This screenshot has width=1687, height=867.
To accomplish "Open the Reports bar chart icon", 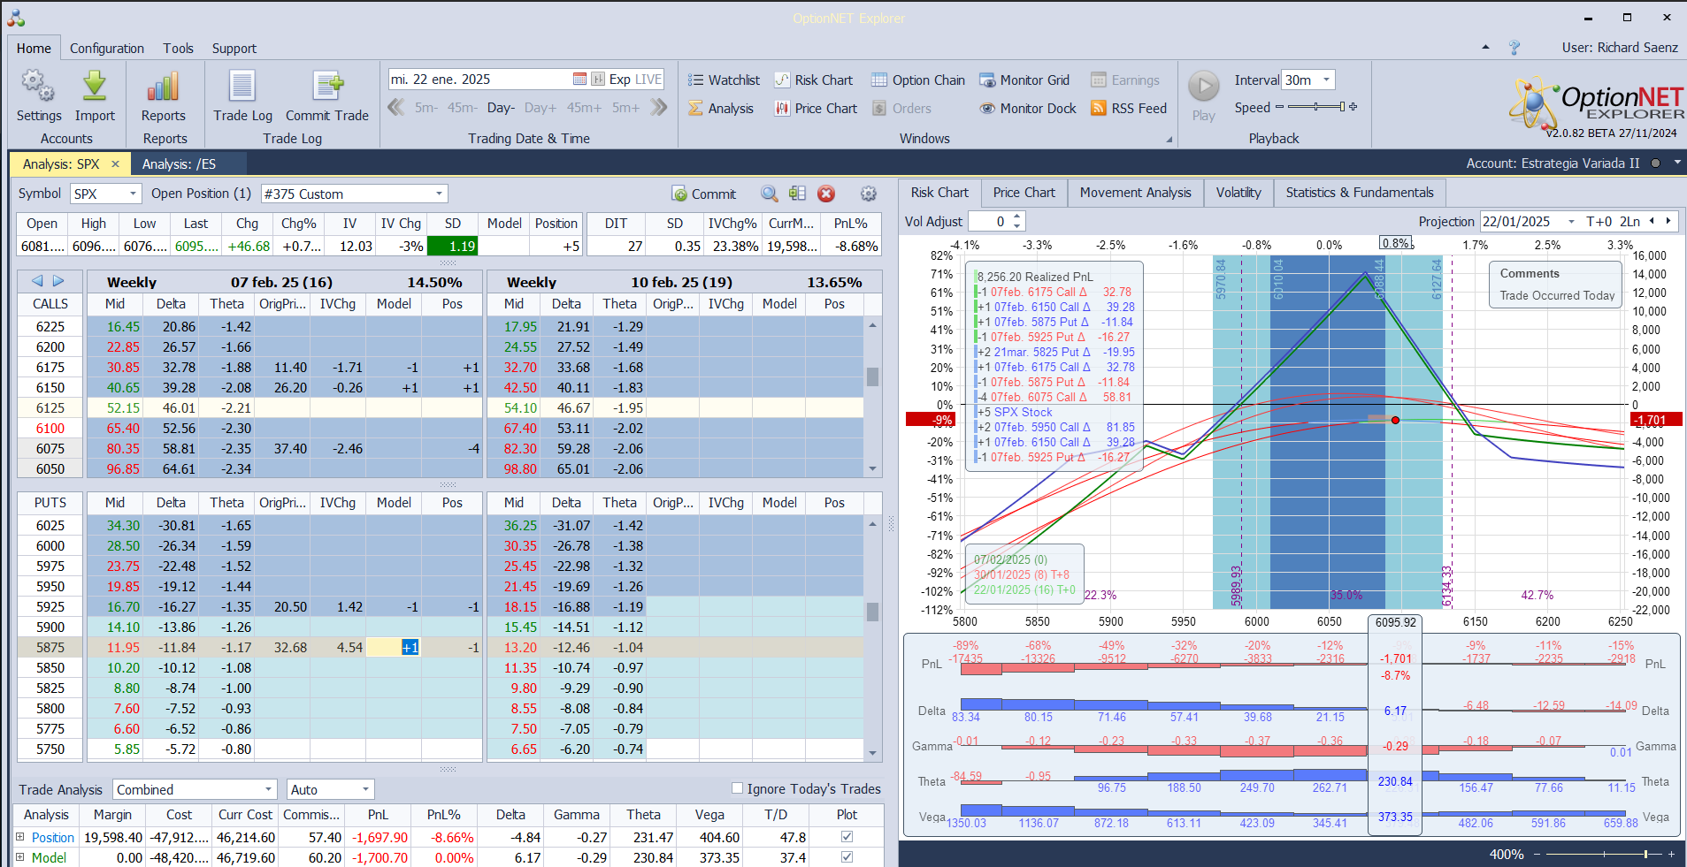I will click(164, 87).
